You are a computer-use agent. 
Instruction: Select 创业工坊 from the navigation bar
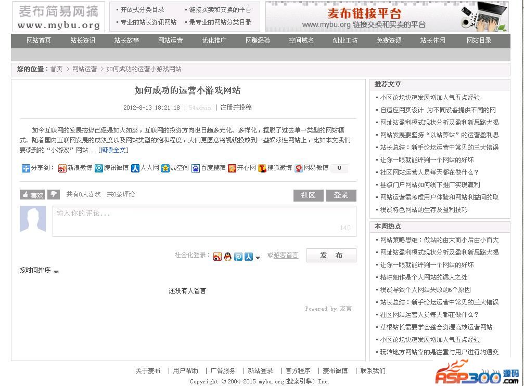[345, 41]
